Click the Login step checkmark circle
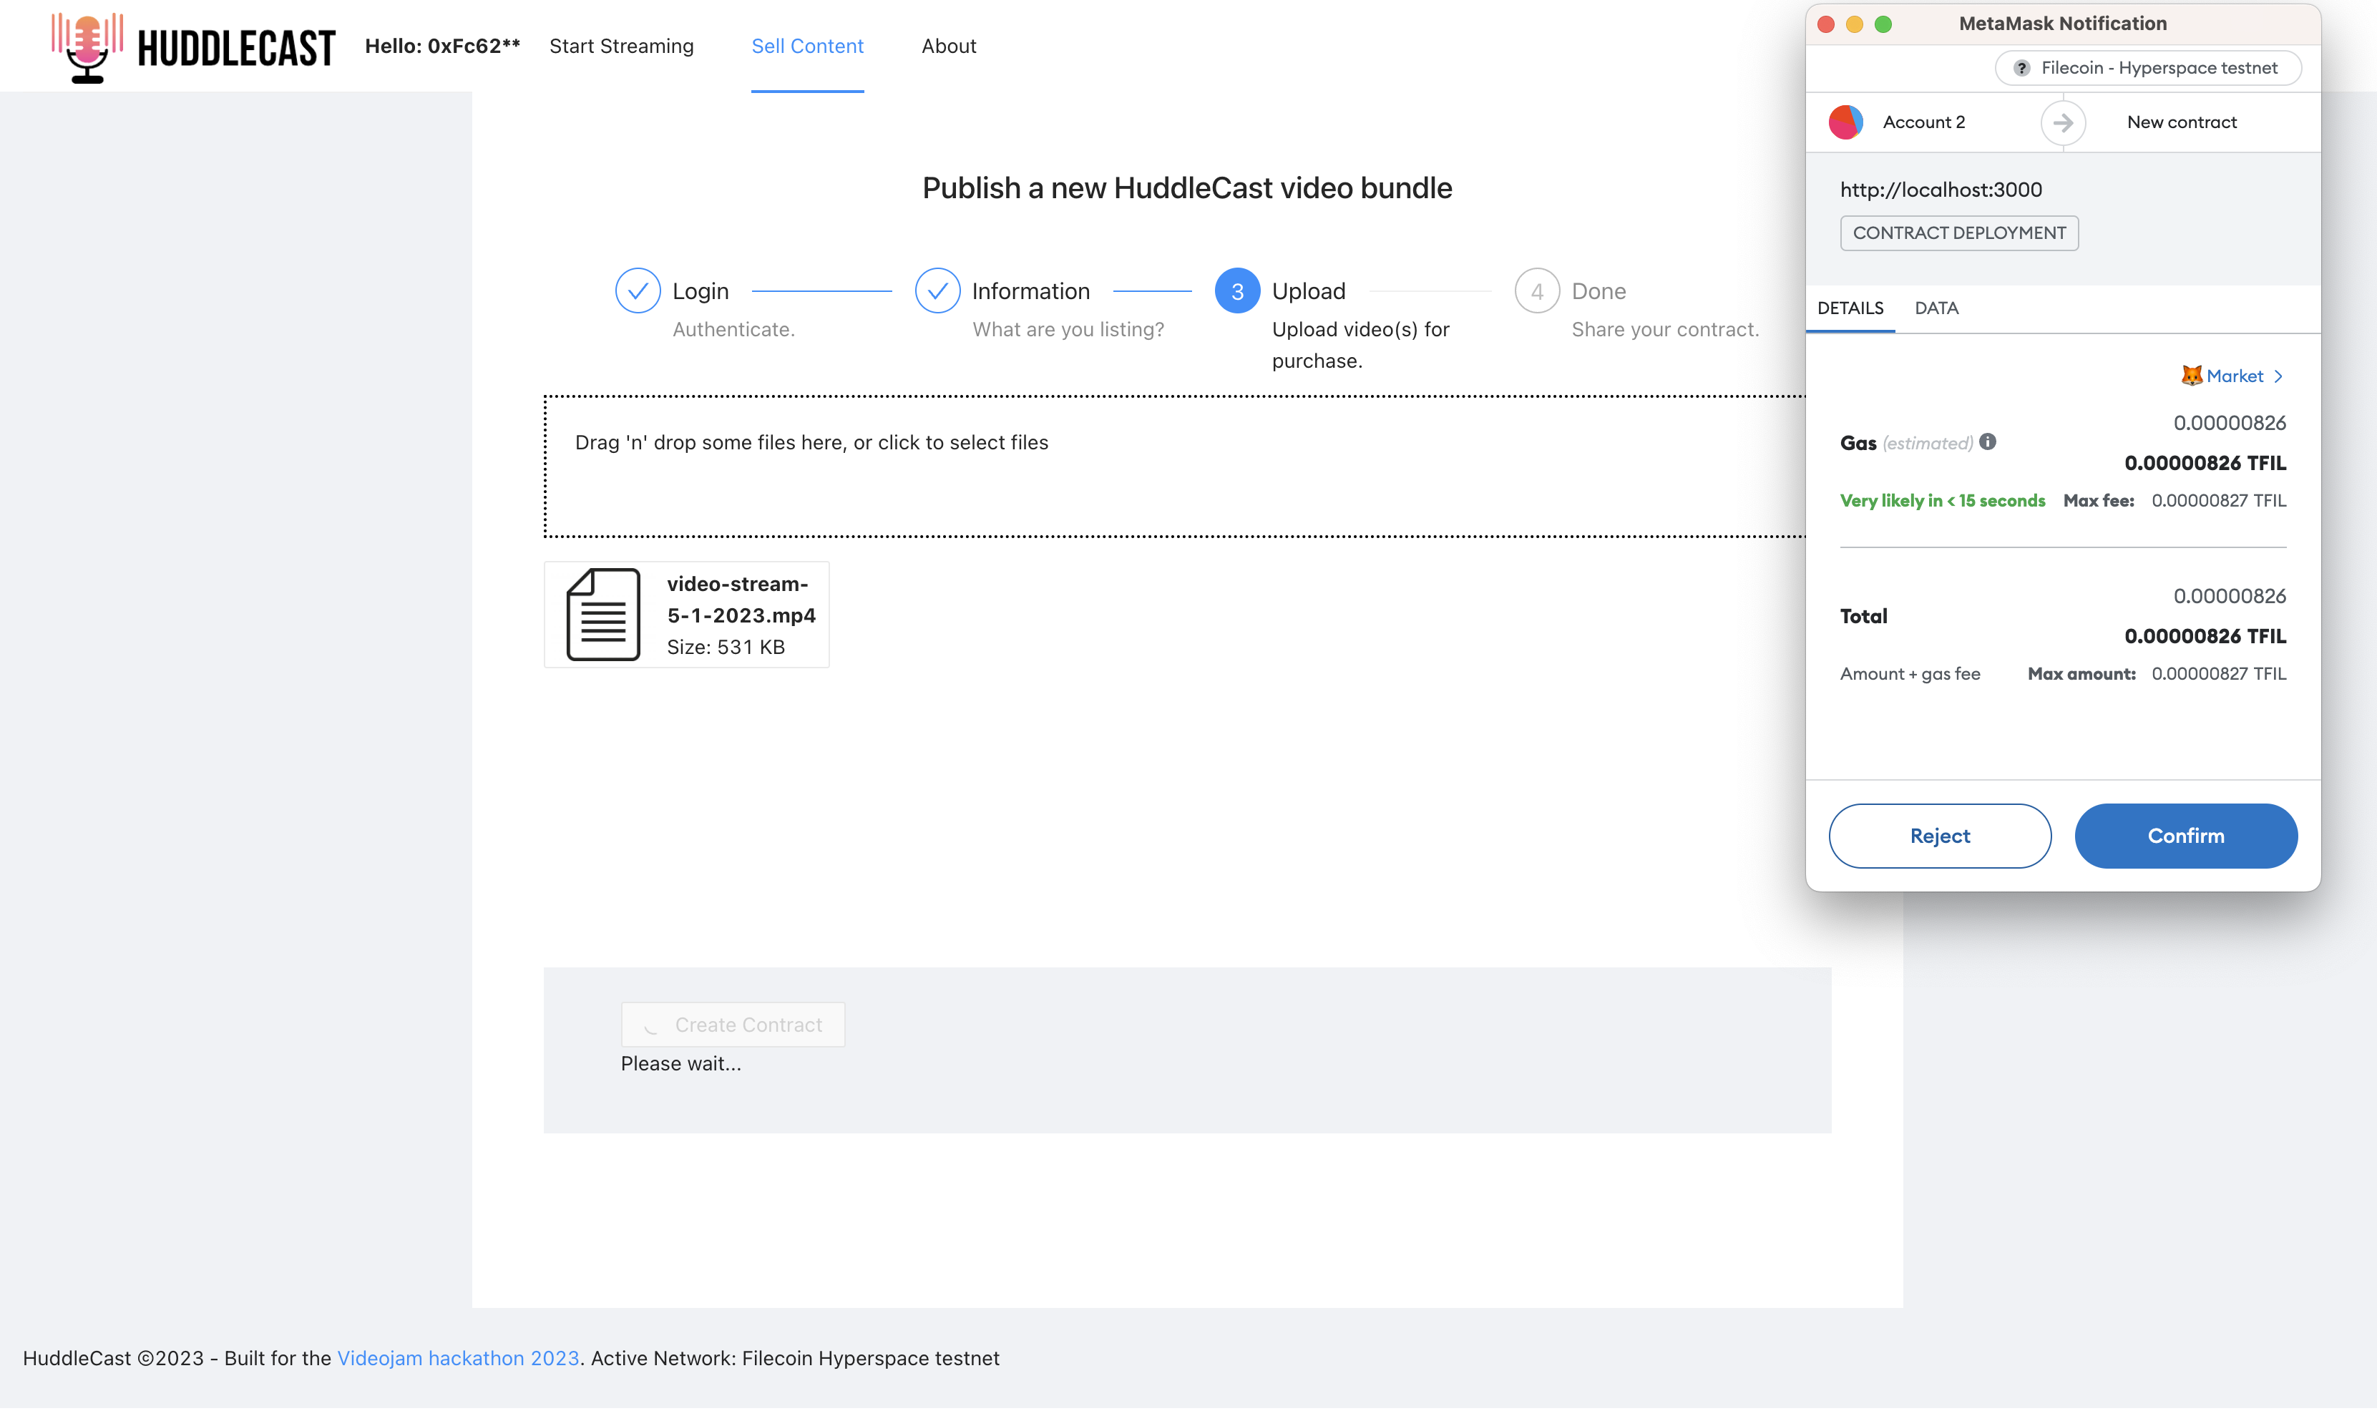The image size is (2377, 1411). coord(637,291)
